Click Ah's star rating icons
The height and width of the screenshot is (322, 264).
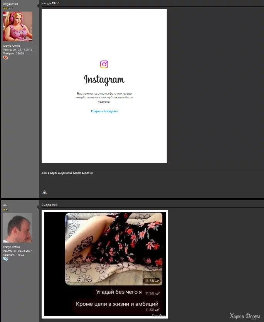point(5,210)
